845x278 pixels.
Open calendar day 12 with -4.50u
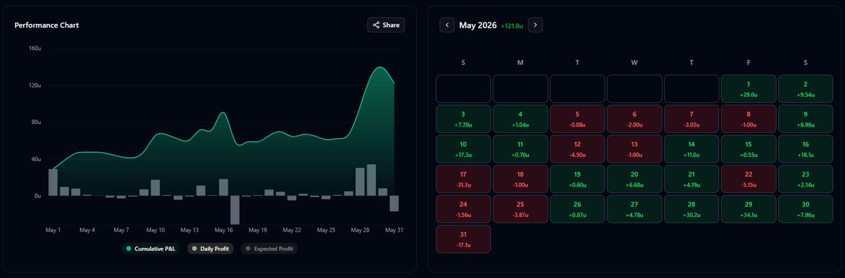tap(577, 149)
